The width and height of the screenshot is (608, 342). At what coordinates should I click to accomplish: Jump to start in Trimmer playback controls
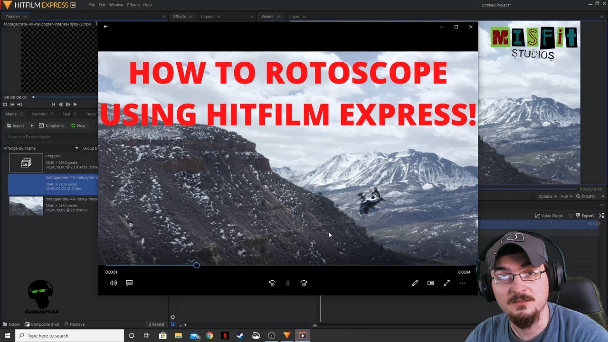54,104
